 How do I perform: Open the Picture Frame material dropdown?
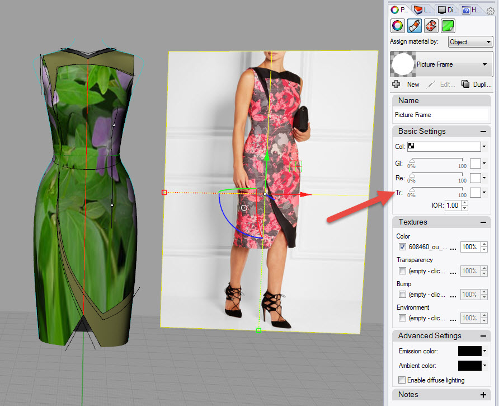click(x=484, y=64)
